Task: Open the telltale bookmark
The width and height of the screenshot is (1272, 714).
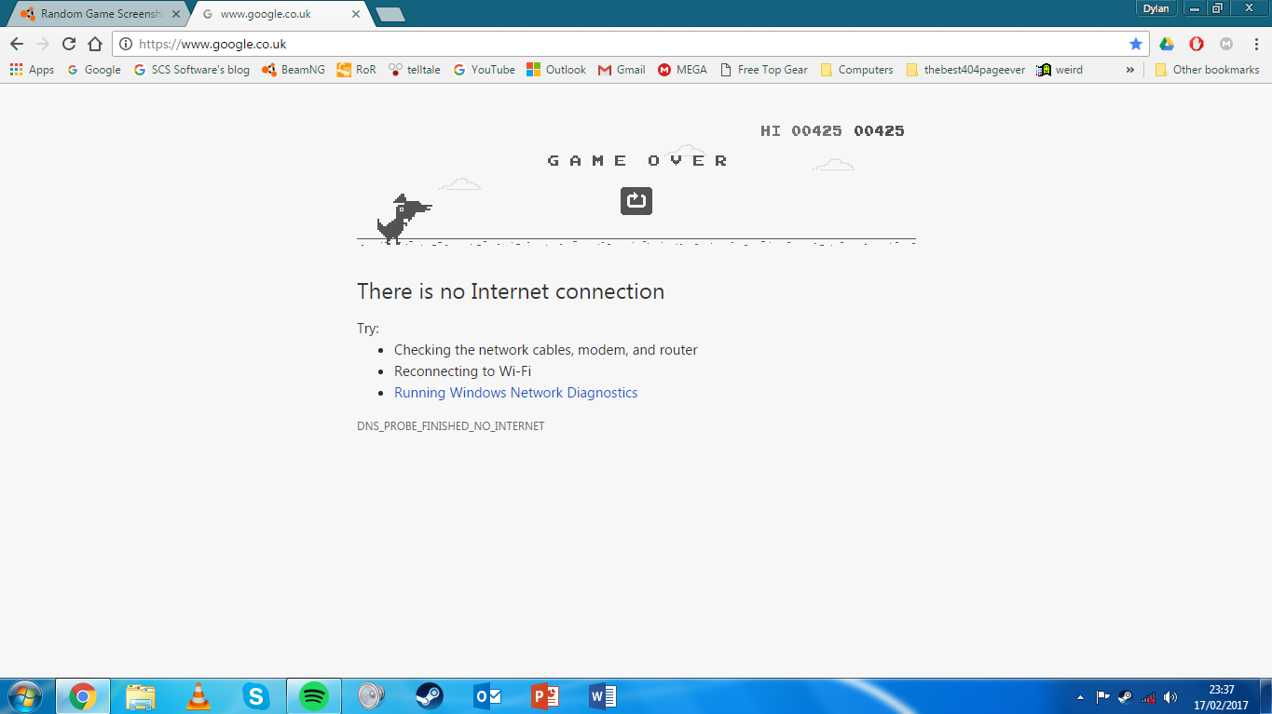Action: tap(415, 70)
